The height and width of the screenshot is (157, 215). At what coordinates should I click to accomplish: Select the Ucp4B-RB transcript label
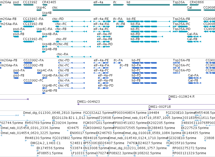point(50,49)
